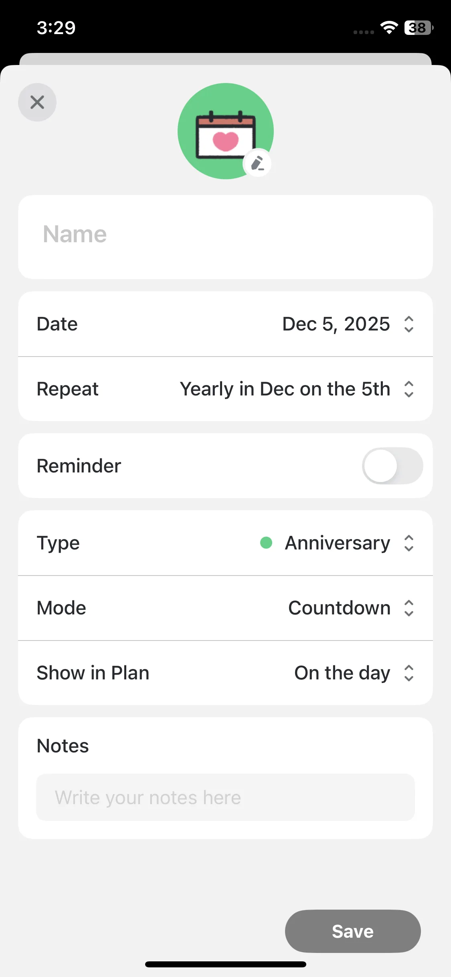Switch Mode from Countdown

[339, 608]
